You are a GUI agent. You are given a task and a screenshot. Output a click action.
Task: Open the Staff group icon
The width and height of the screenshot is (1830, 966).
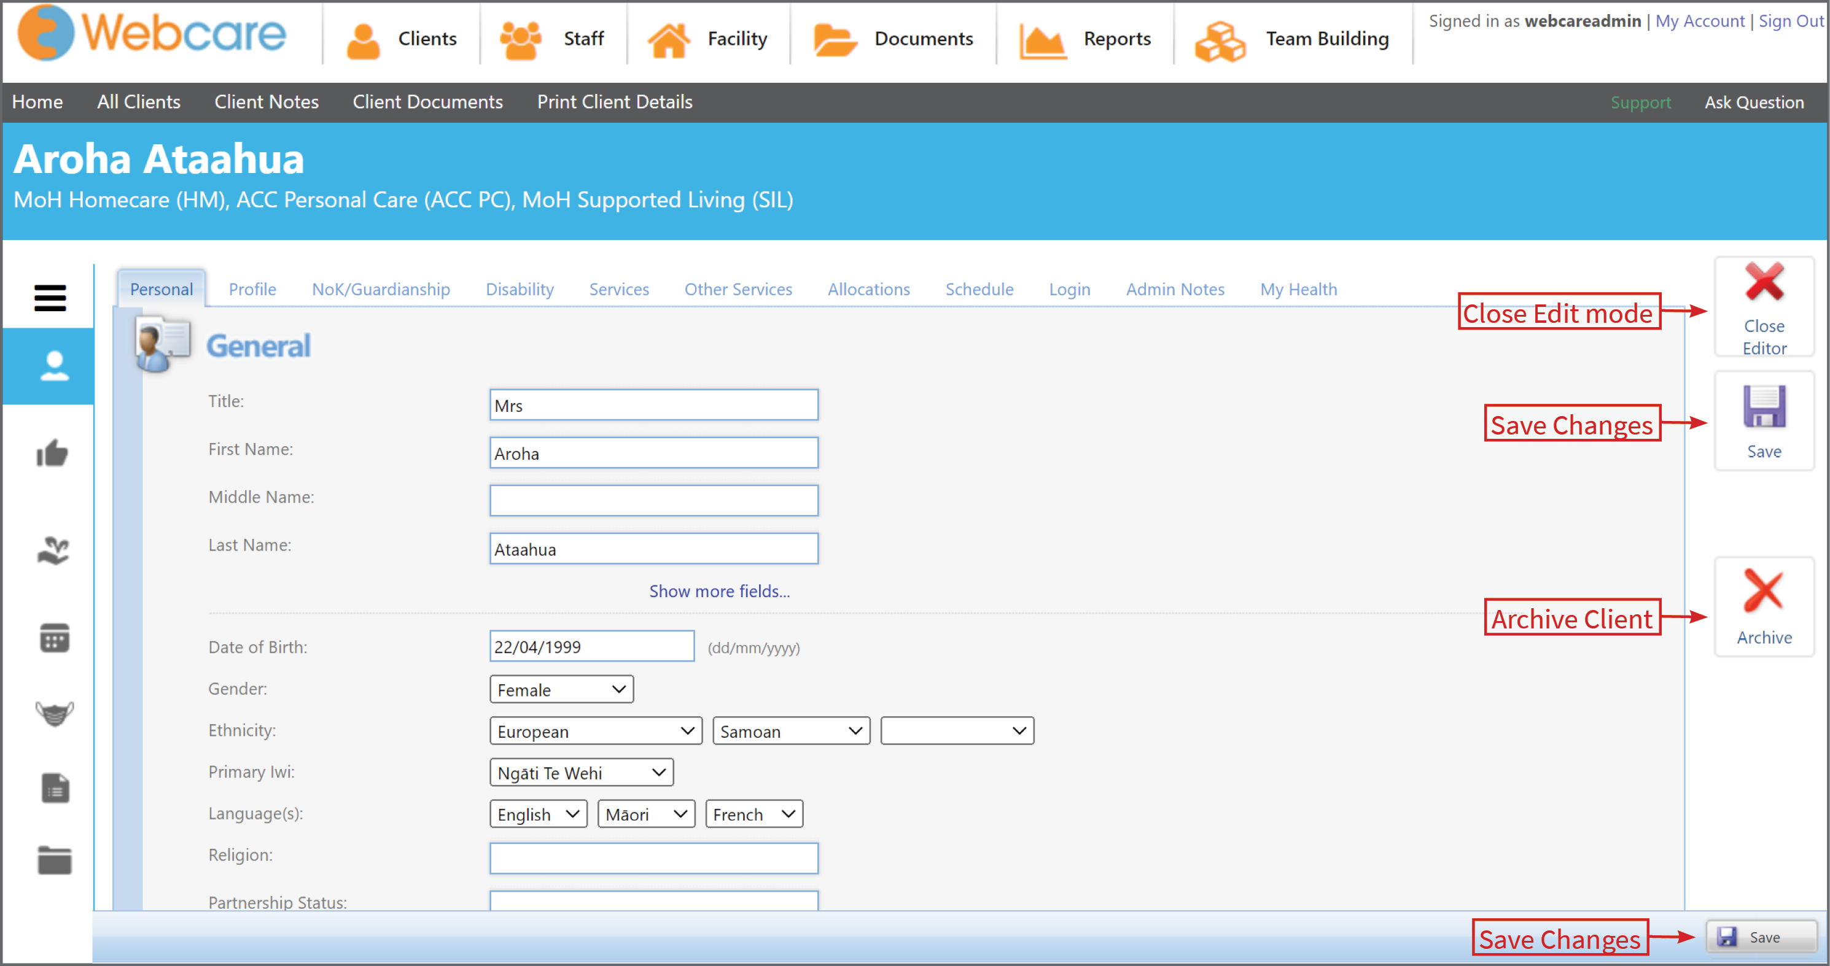pyautogui.click(x=520, y=40)
